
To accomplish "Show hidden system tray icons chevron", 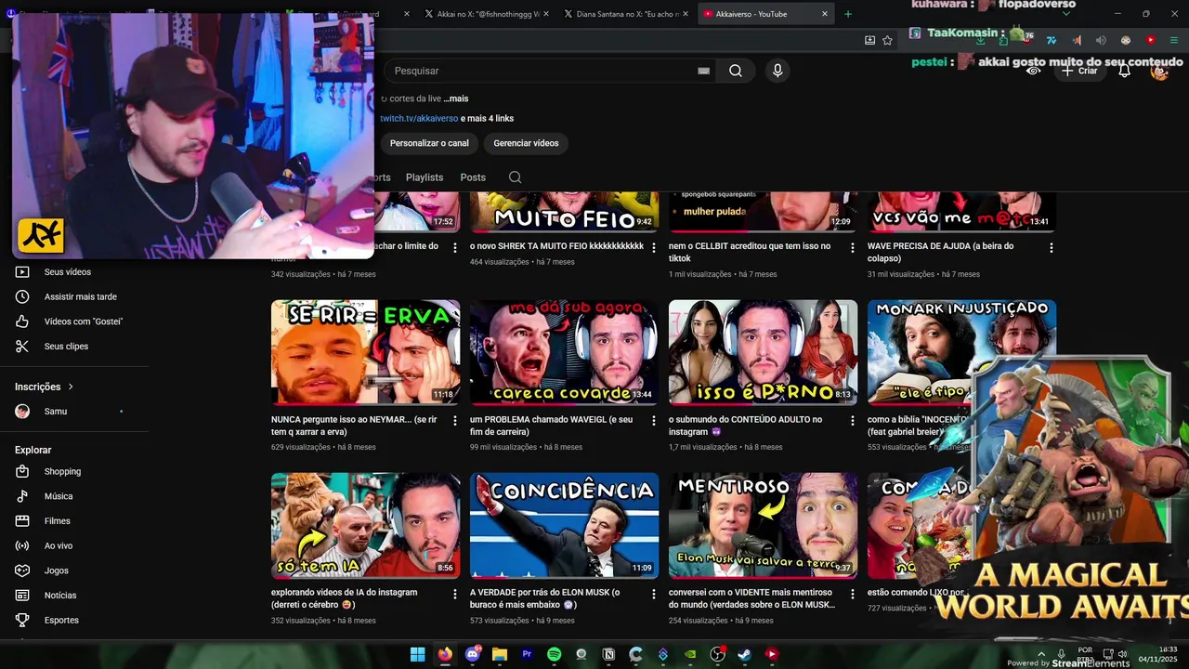I will point(1040,654).
